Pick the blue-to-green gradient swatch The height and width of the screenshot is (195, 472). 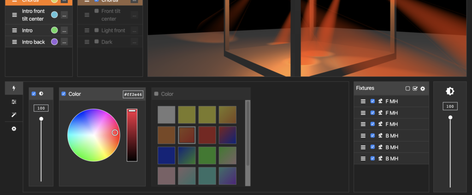click(187, 155)
